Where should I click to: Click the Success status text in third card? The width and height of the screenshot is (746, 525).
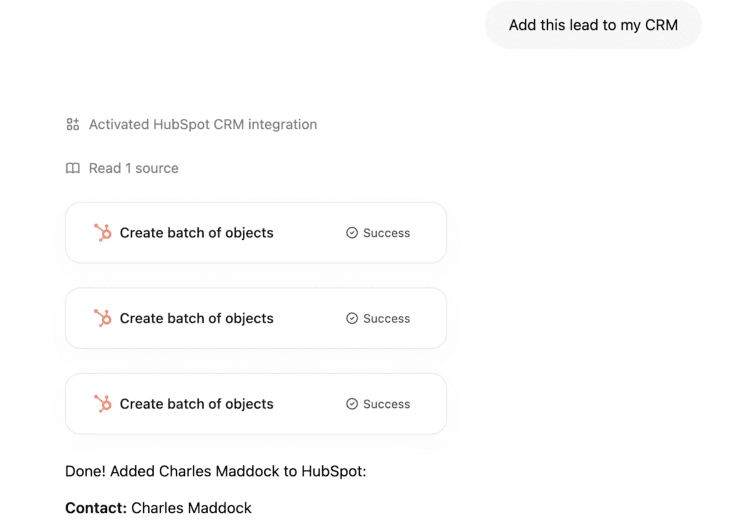click(386, 404)
